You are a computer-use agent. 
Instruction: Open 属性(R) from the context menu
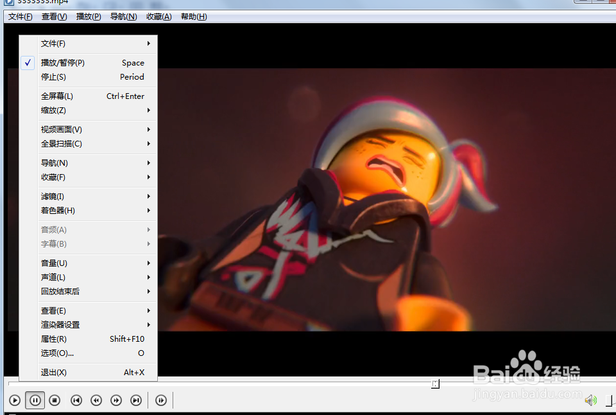point(89,339)
